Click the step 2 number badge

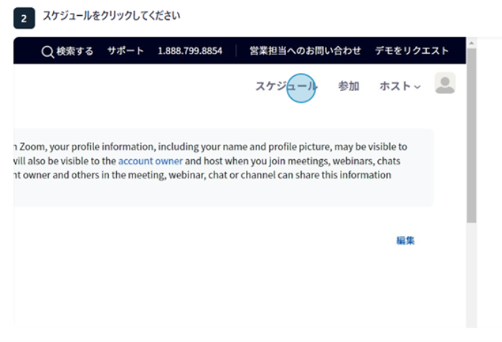click(23, 19)
